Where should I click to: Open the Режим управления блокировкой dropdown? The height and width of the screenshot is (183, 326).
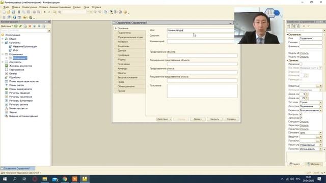coord(320,145)
